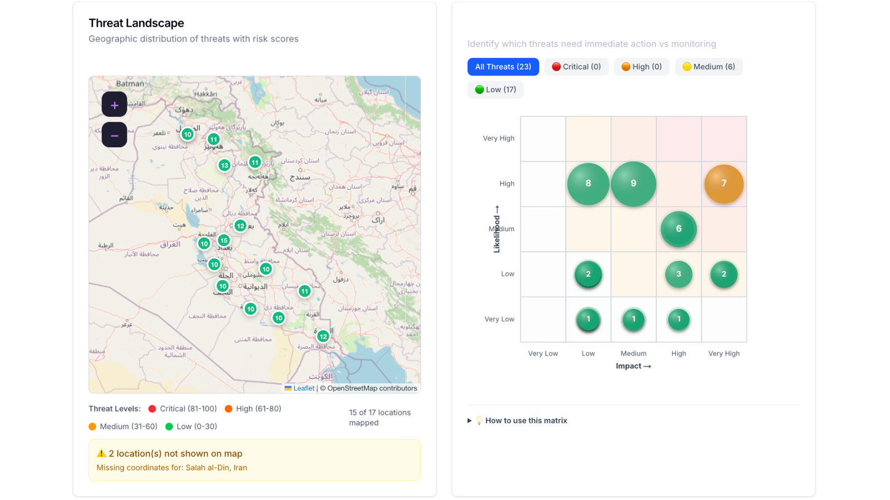Filter by Medium (6) threats

pyautogui.click(x=709, y=67)
